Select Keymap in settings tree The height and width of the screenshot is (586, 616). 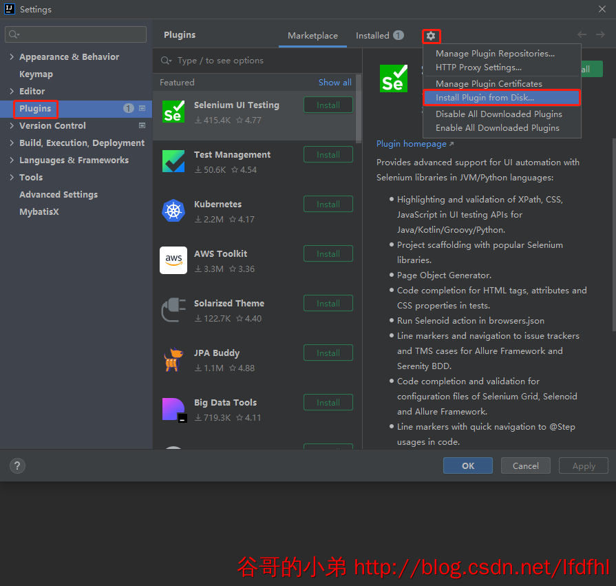[36, 74]
